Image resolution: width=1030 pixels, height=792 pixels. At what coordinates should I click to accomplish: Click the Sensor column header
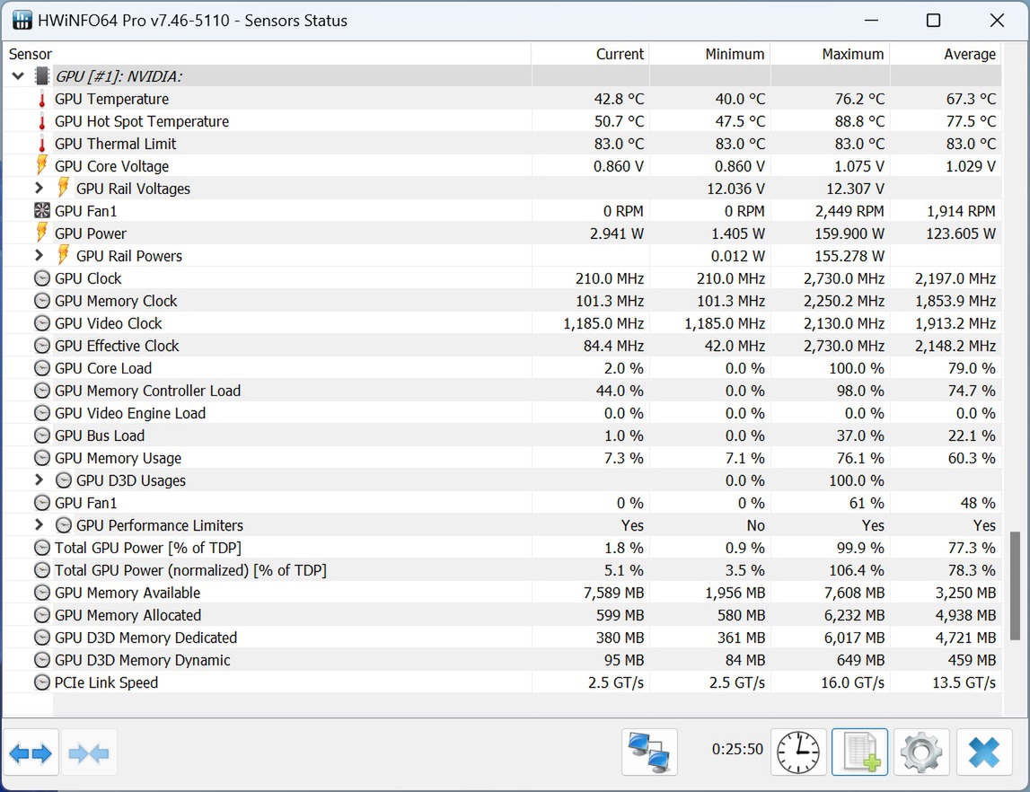pos(268,54)
